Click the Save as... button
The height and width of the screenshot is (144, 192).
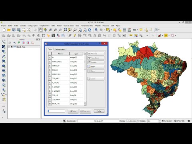(x=85, y=111)
